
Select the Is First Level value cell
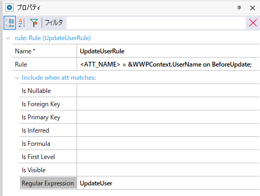(168, 156)
